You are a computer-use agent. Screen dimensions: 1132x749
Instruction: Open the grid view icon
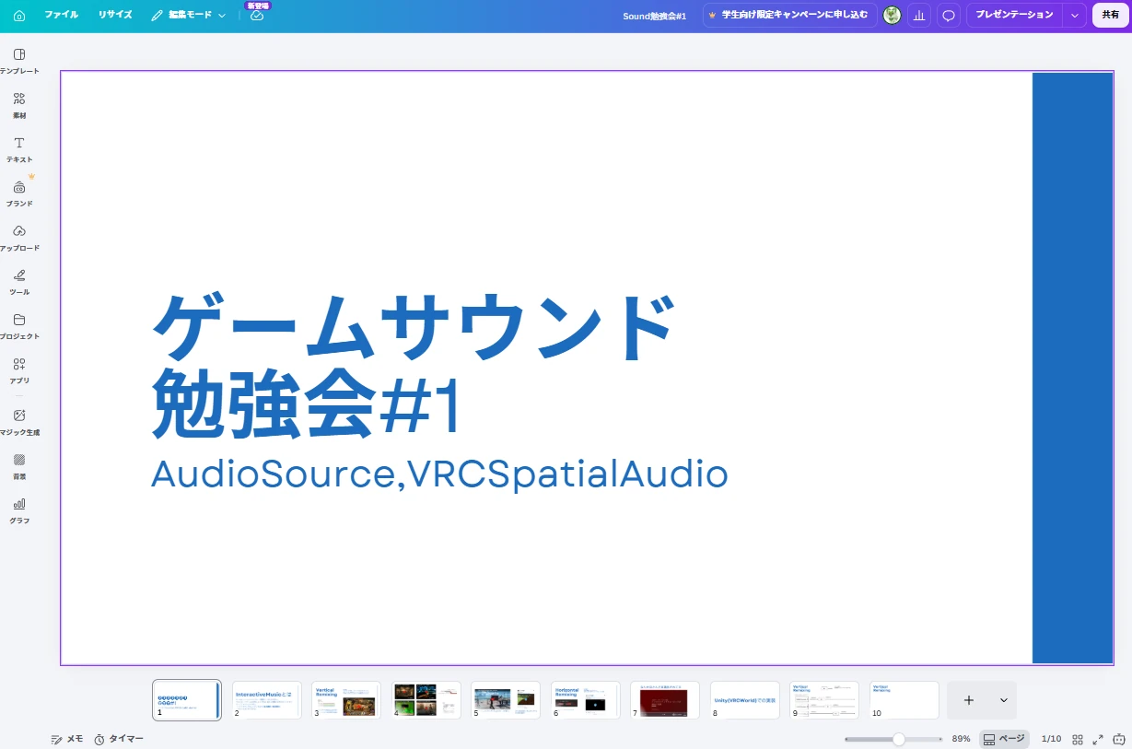pyautogui.click(x=1078, y=739)
